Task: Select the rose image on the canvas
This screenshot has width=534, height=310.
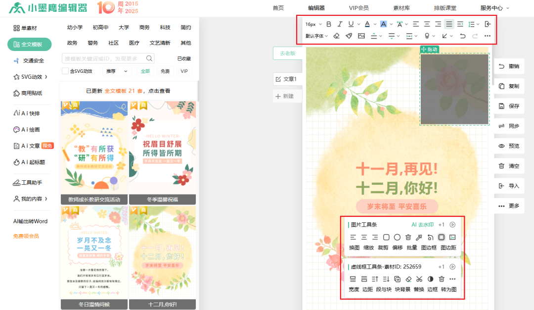Action: pos(454,89)
